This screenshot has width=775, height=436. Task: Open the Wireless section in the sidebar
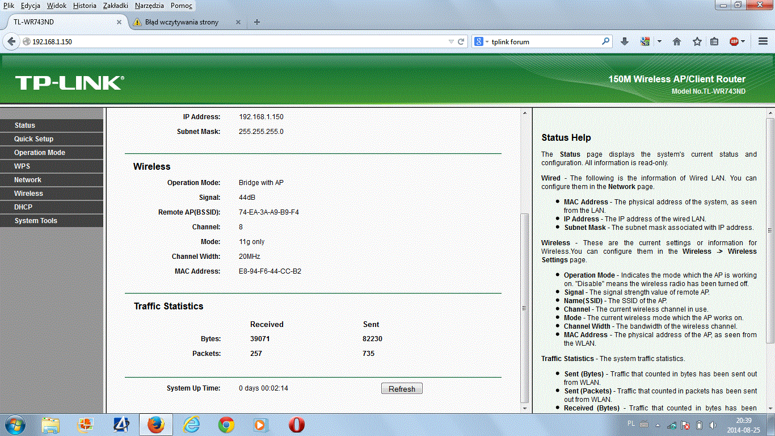tap(28, 194)
